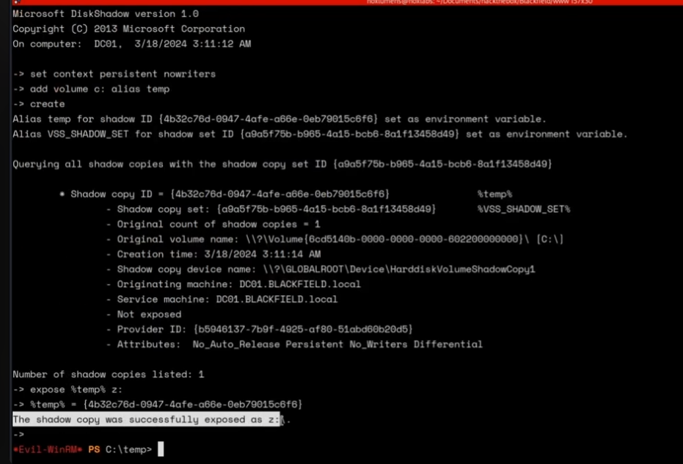Click the 'Shadow copy ID =' line

(x=224, y=194)
